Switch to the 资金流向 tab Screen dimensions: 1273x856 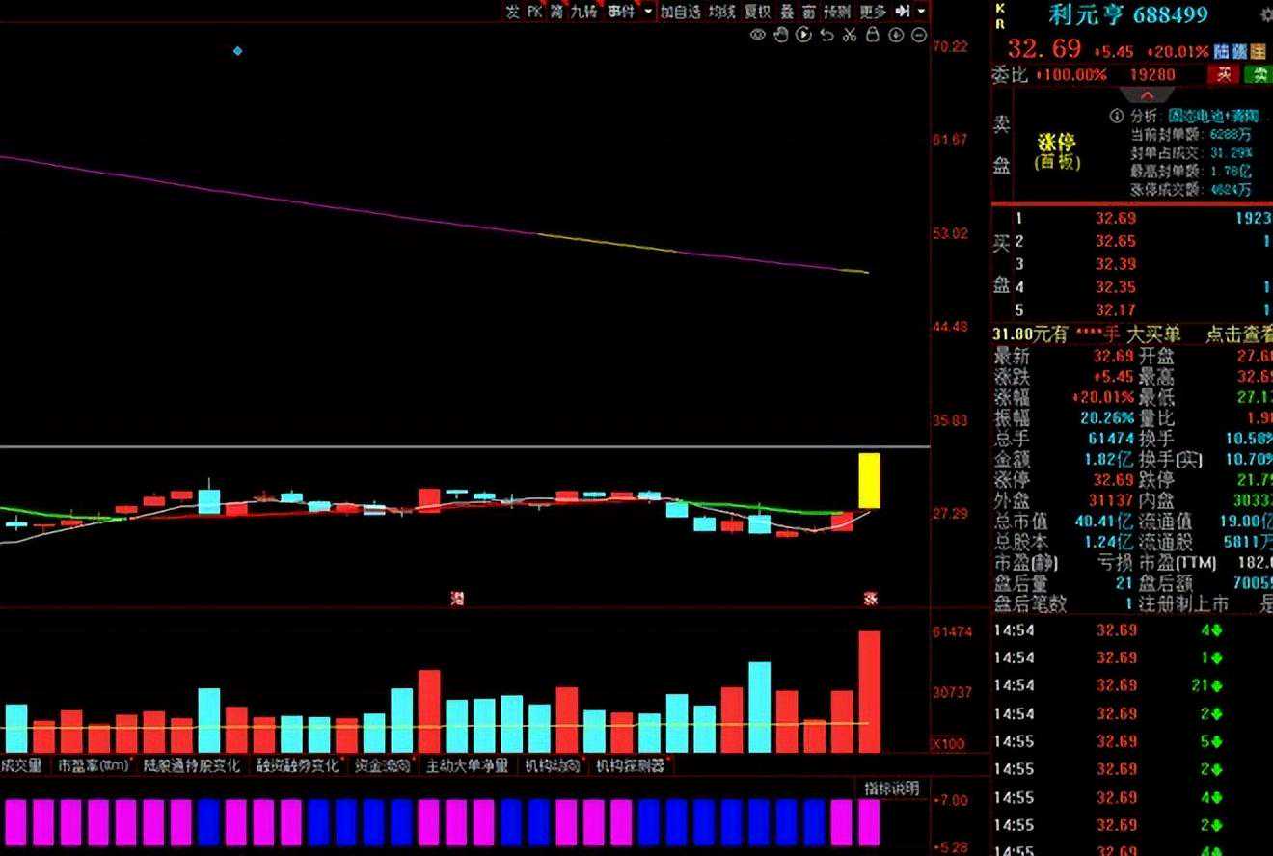pos(382,765)
